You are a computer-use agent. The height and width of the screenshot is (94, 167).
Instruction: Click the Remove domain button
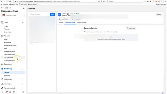click(x=159, y=15)
